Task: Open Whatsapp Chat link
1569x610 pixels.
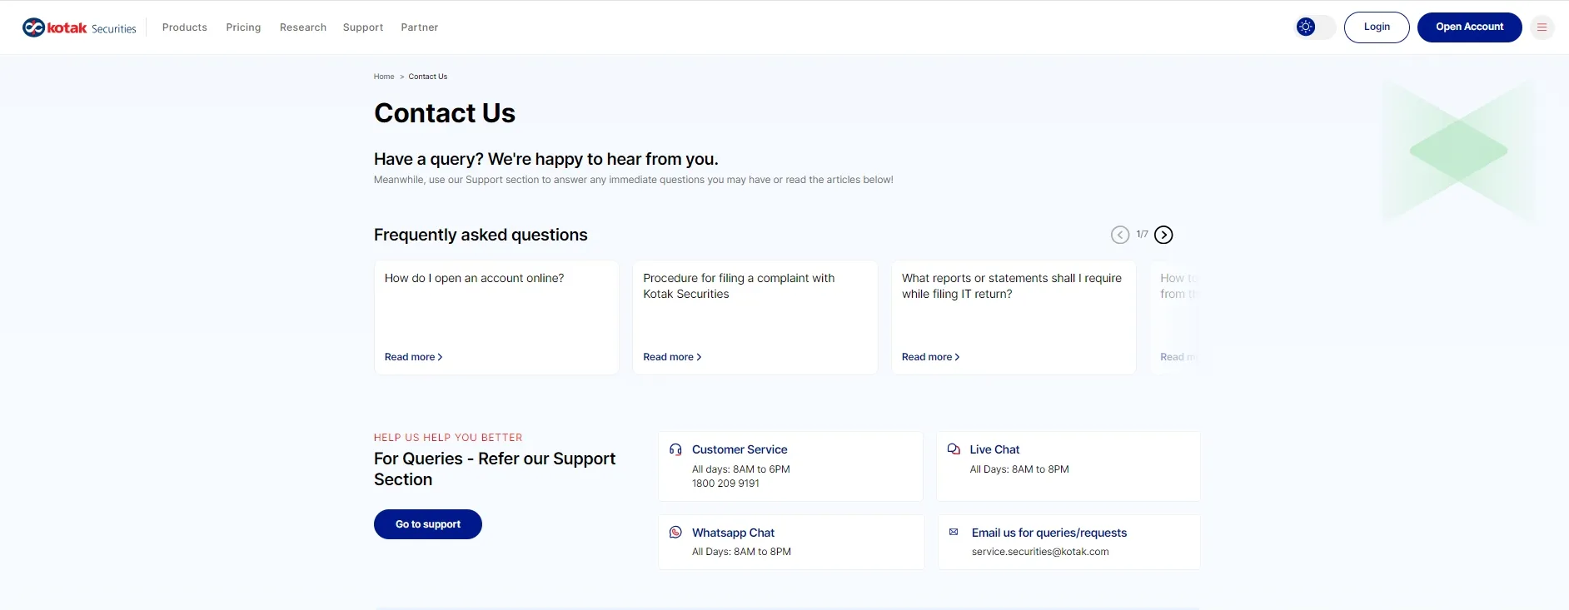Action: pyautogui.click(x=733, y=533)
